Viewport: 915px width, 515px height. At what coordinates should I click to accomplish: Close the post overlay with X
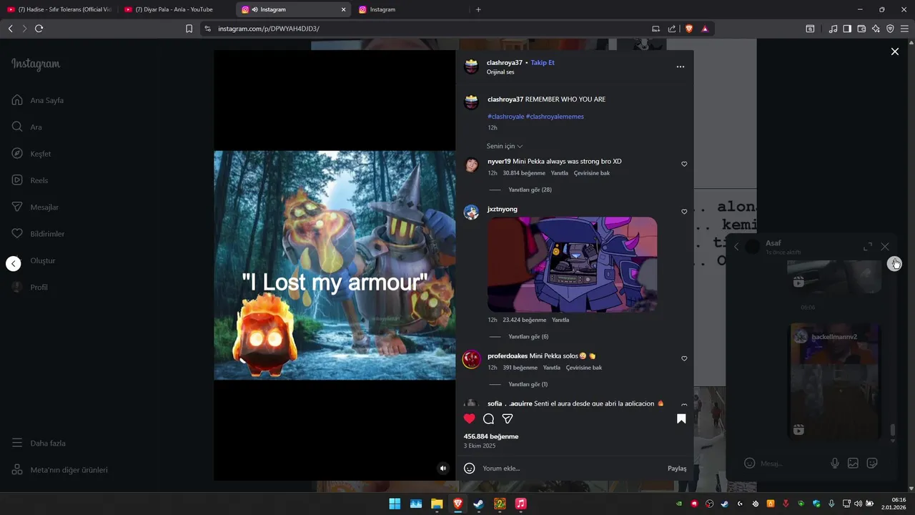coord(895,51)
